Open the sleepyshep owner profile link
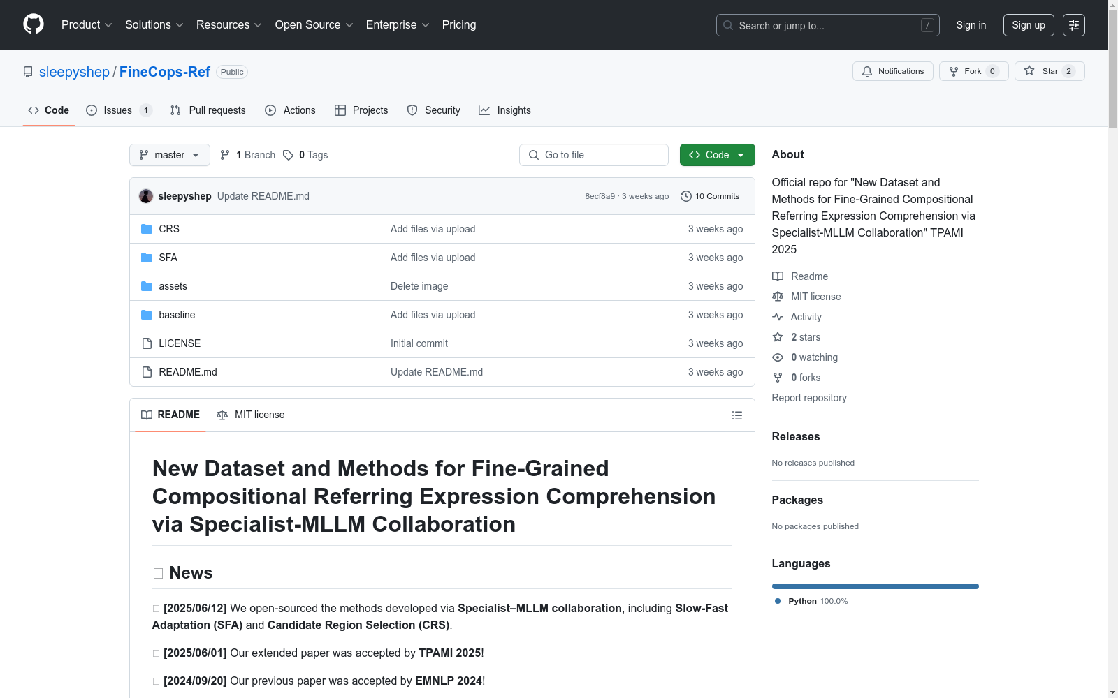 coord(74,72)
